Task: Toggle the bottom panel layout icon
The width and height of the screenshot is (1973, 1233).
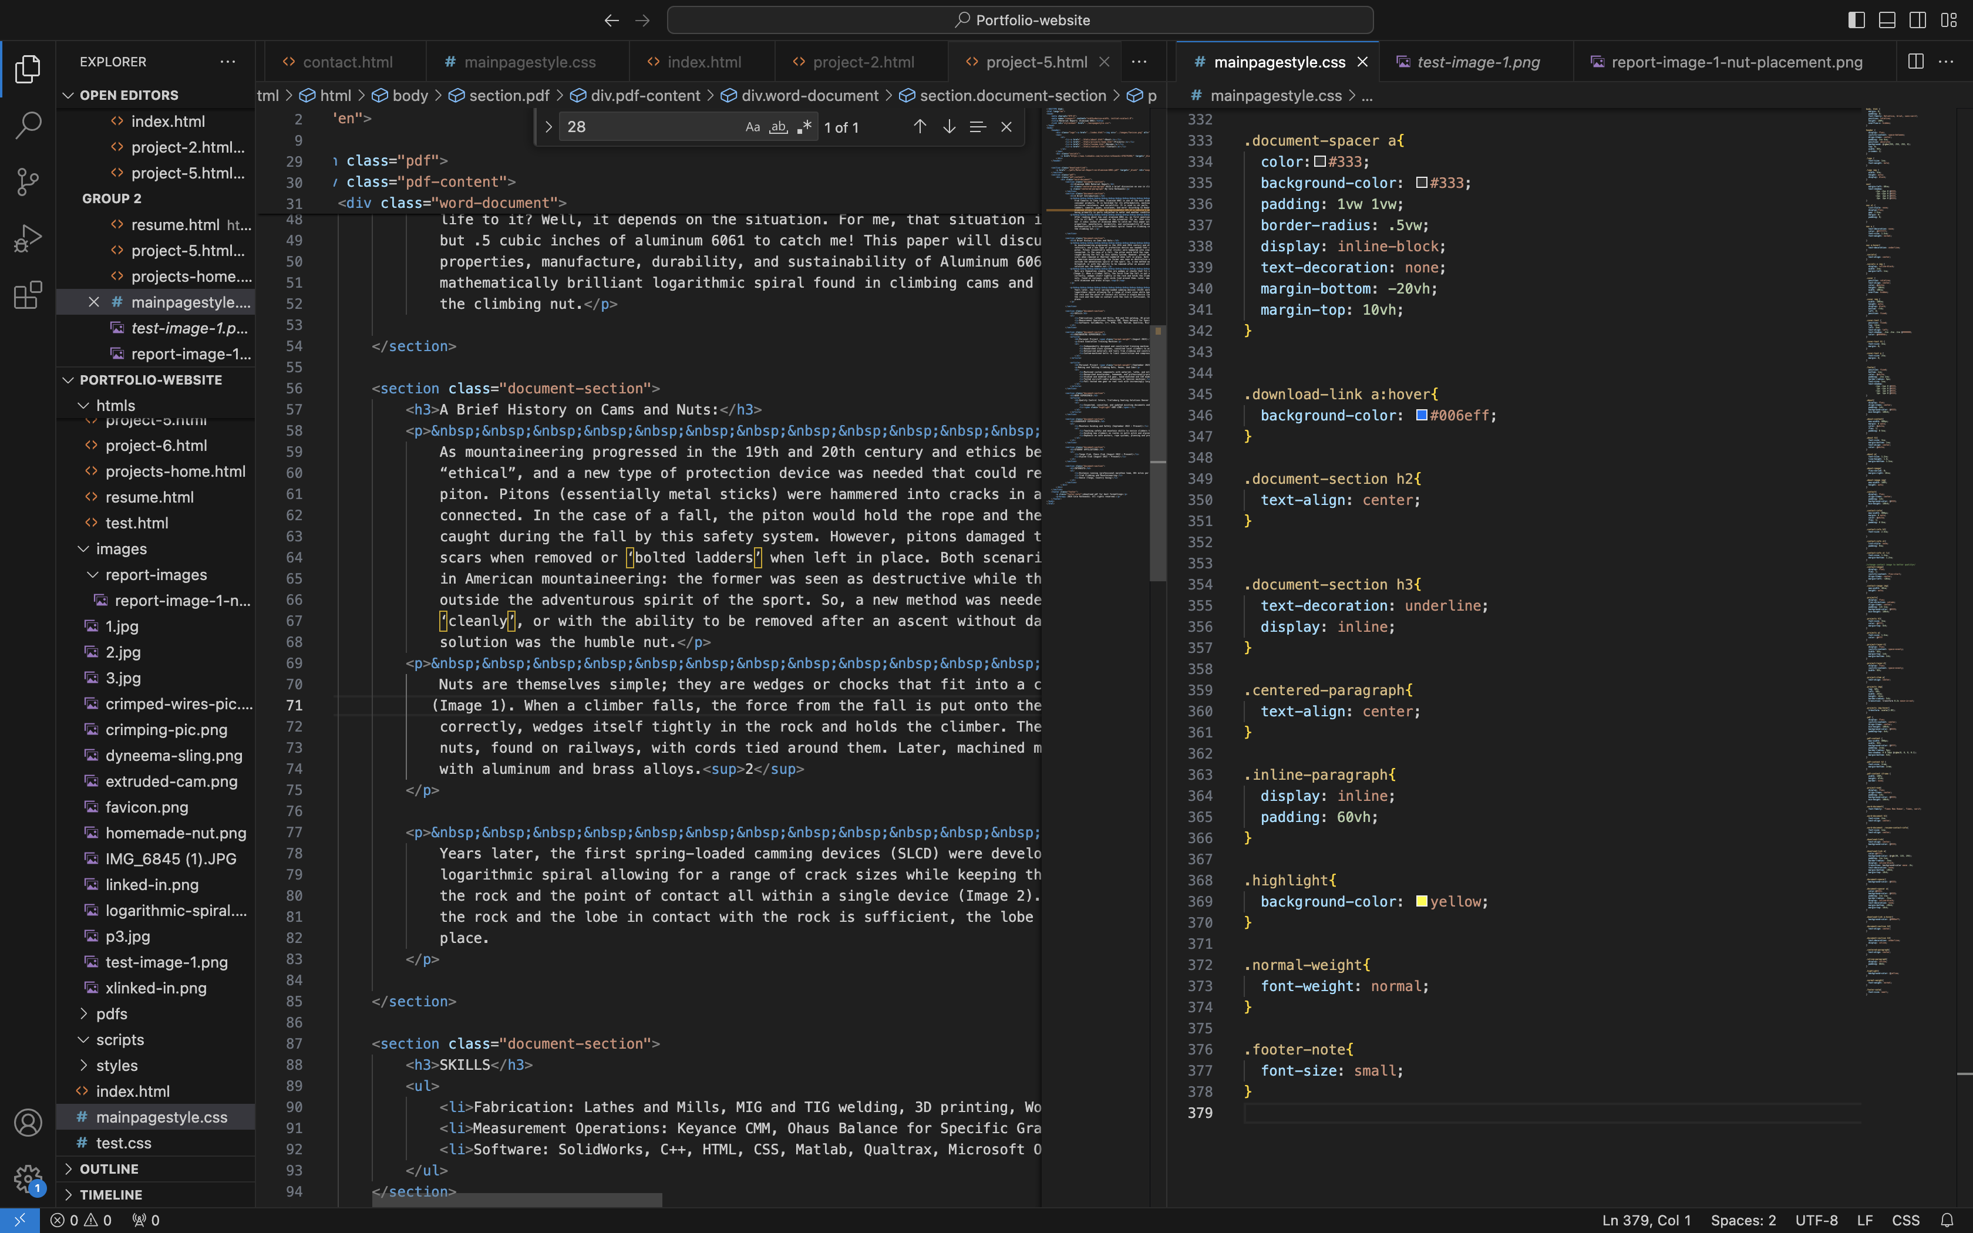Action: (1887, 21)
